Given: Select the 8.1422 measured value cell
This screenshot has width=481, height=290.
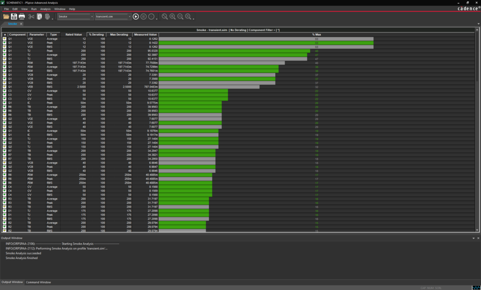Looking at the screenshot, I should tap(146, 43).
